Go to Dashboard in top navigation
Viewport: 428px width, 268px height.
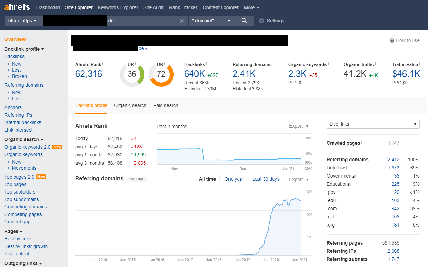point(48,7)
